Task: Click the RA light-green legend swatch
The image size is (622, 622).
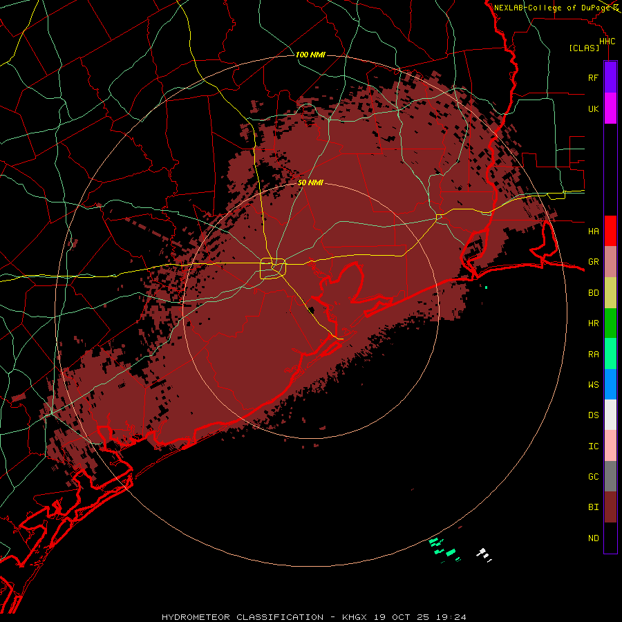Action: pos(610,354)
